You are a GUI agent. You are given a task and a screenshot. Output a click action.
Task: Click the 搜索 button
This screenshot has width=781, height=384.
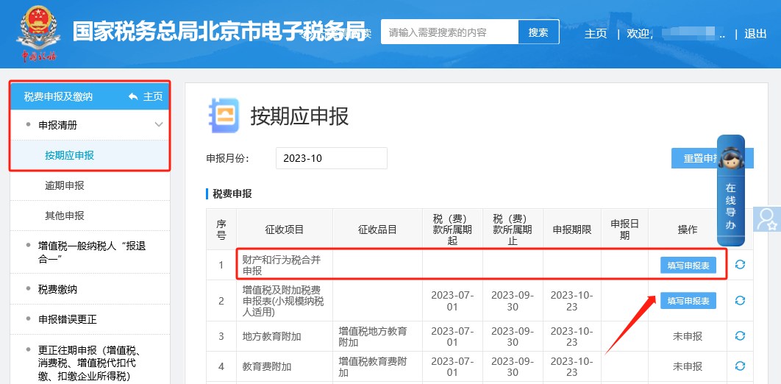538,32
